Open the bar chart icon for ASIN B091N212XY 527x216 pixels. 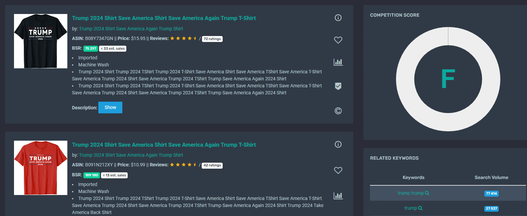click(x=338, y=196)
